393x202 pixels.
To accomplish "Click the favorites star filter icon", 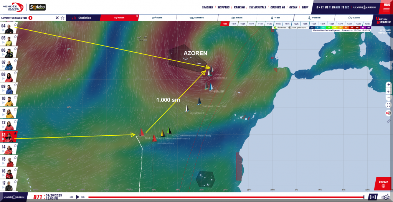I will click(63, 18).
